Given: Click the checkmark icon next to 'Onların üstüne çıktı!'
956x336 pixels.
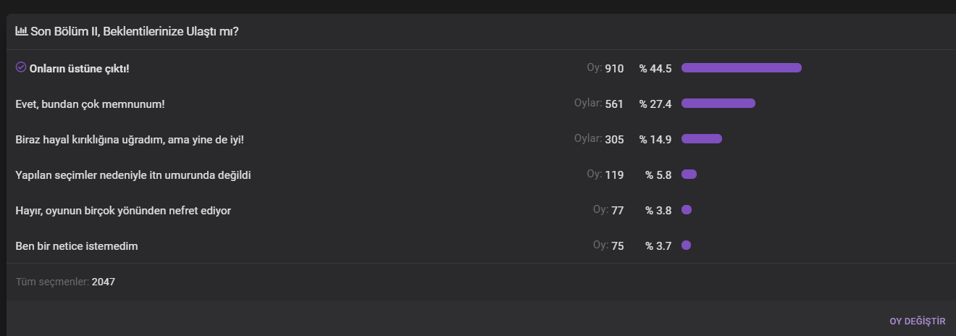Looking at the screenshot, I should (21, 67).
